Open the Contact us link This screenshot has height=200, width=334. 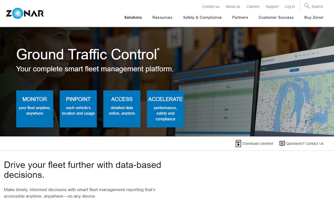(x=211, y=6)
